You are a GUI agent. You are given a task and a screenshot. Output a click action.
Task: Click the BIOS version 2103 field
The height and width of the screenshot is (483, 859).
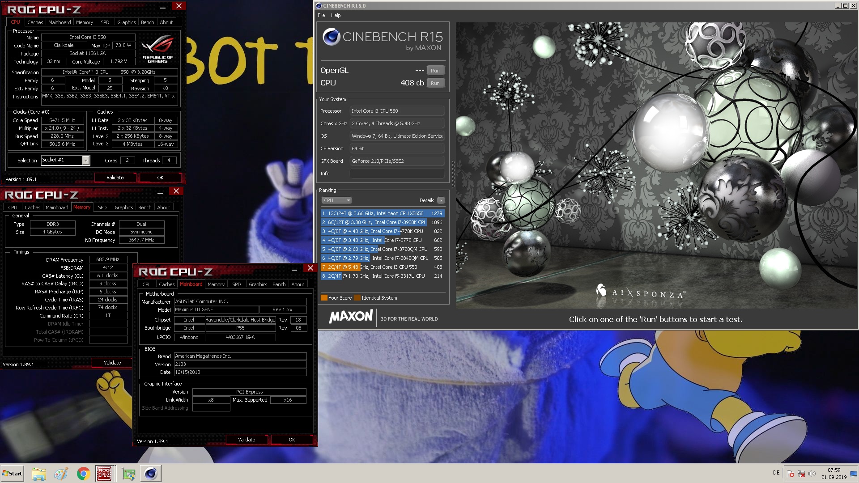click(x=240, y=364)
